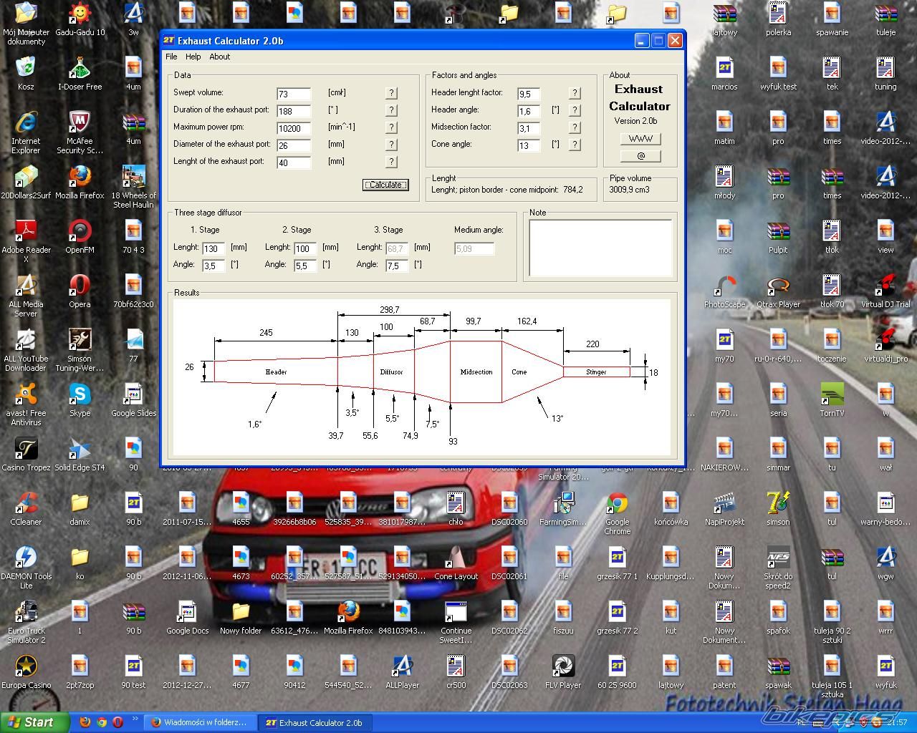
Task: Open the About menu
Action: pos(219,57)
